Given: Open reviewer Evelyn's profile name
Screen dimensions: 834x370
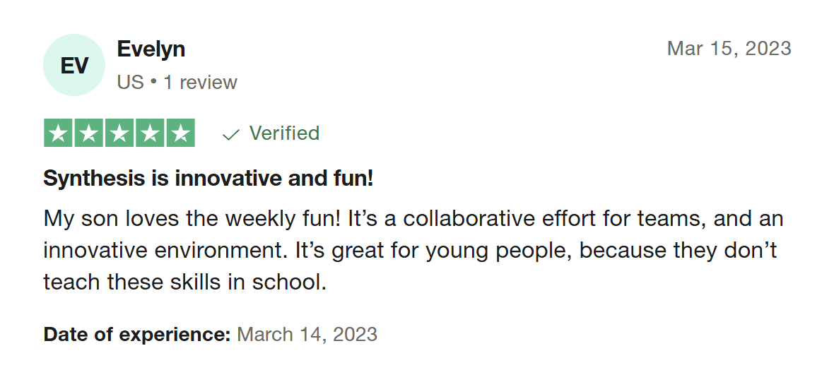Looking at the screenshot, I should tap(151, 49).
